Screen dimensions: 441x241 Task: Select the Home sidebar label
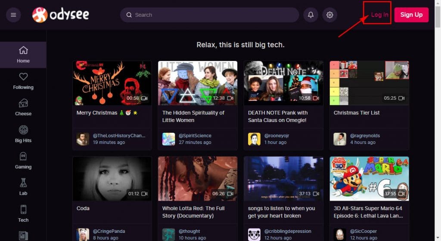click(23, 61)
